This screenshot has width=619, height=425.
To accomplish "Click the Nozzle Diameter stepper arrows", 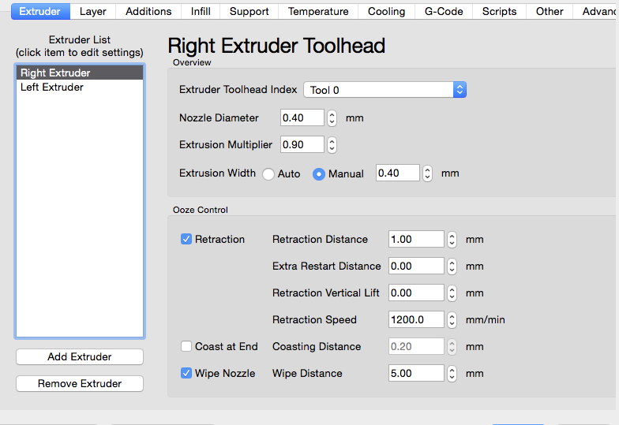I will pyautogui.click(x=332, y=118).
